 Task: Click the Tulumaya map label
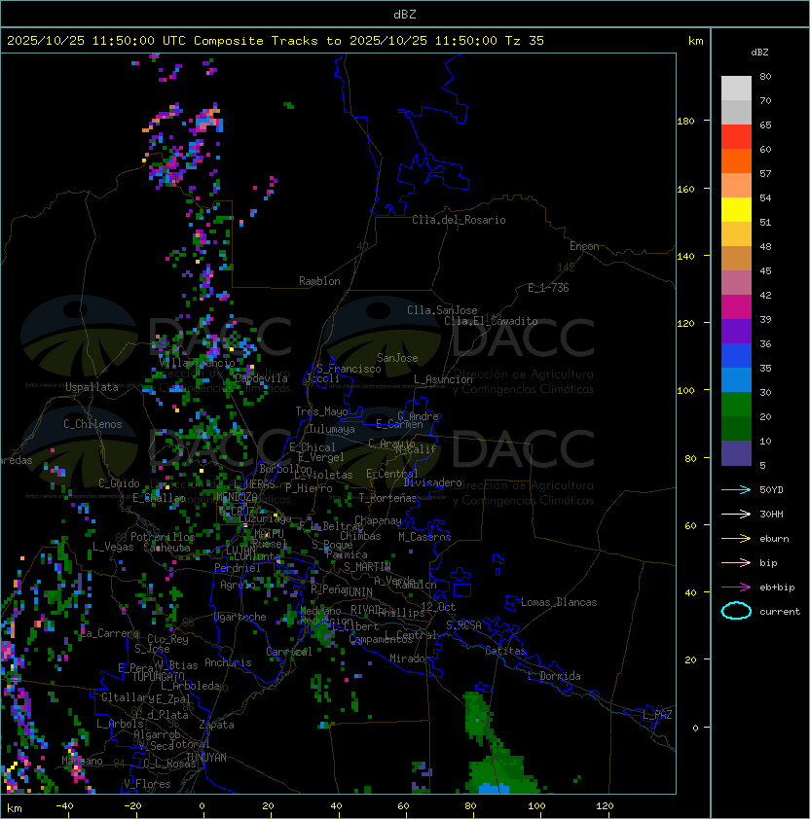click(x=332, y=429)
